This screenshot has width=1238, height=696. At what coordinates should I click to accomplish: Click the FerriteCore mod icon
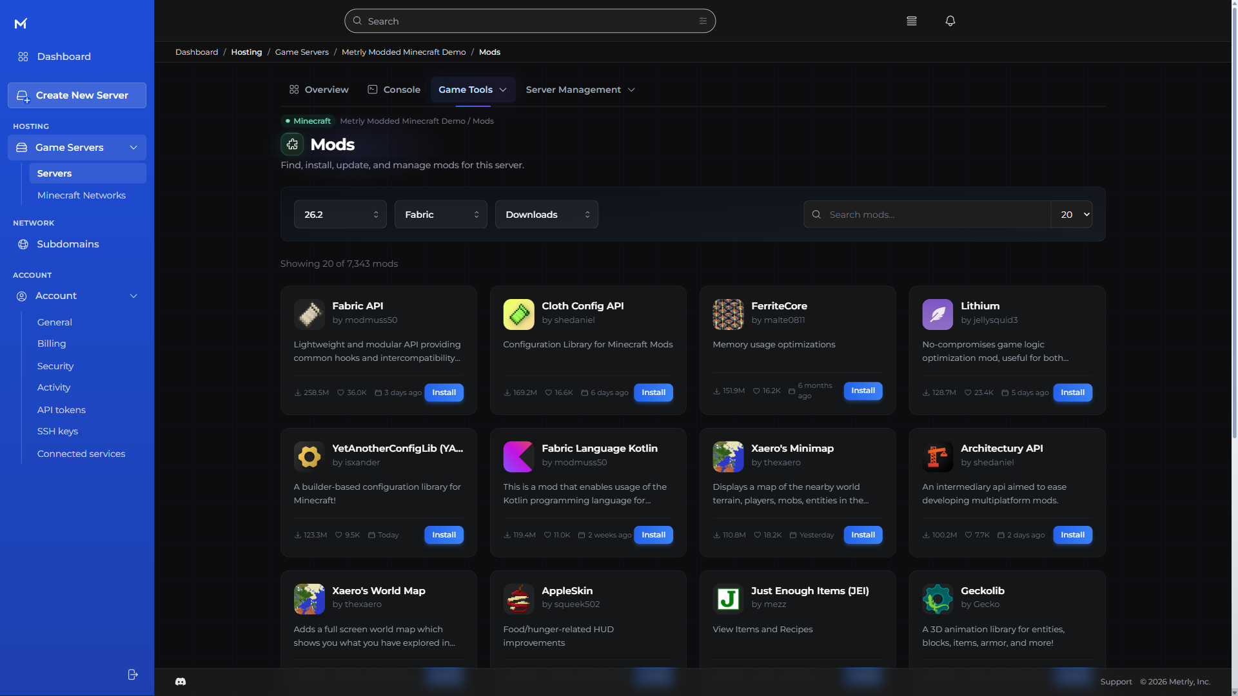728,314
